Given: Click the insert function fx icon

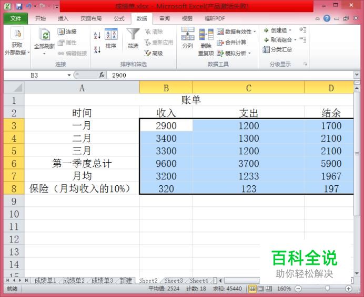Looking at the screenshot, I should pos(102,75).
